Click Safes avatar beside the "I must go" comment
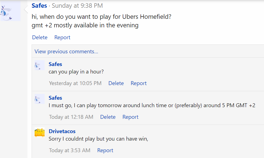Image resolution: width=264 pixels, height=158 pixels. pyautogui.click(x=40, y=99)
